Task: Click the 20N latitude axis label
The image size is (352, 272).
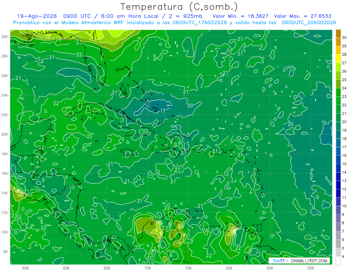Action: 5,134
